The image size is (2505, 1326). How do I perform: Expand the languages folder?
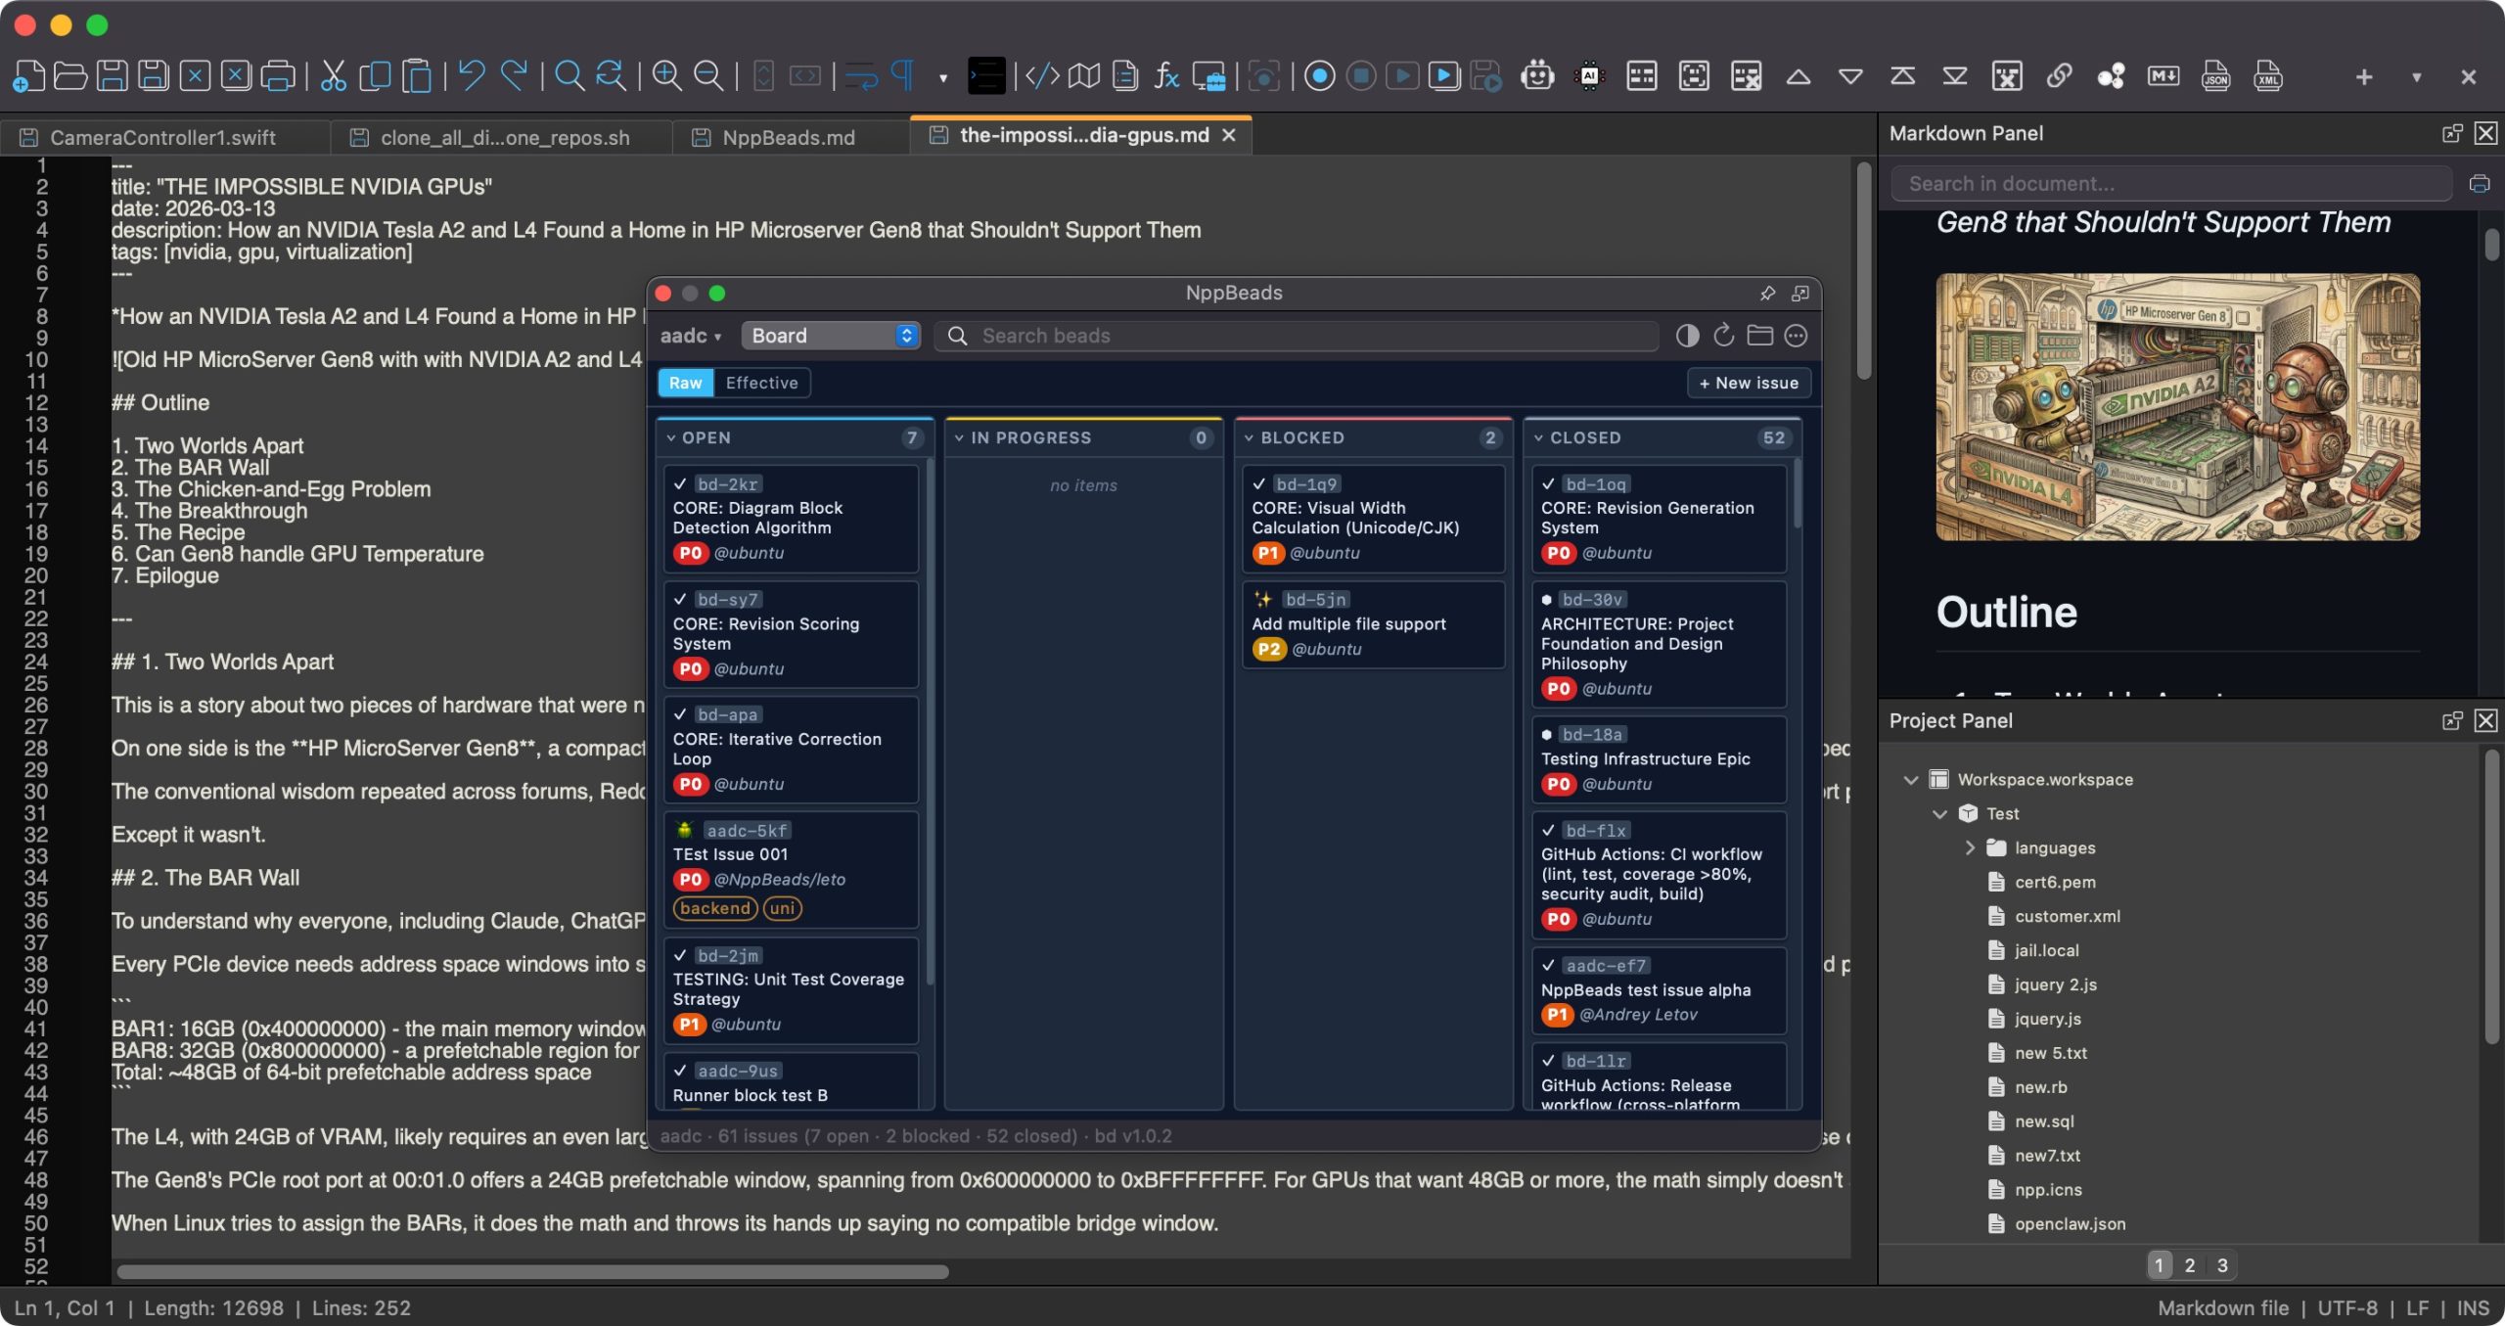(x=1969, y=847)
